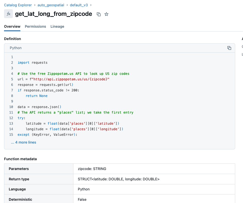Click line number 1 in code gutter
Viewport: 243px width, 203px height.
click(x=12, y=57)
